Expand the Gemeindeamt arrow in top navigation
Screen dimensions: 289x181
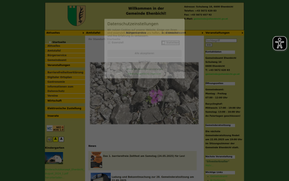(x=202, y=33)
